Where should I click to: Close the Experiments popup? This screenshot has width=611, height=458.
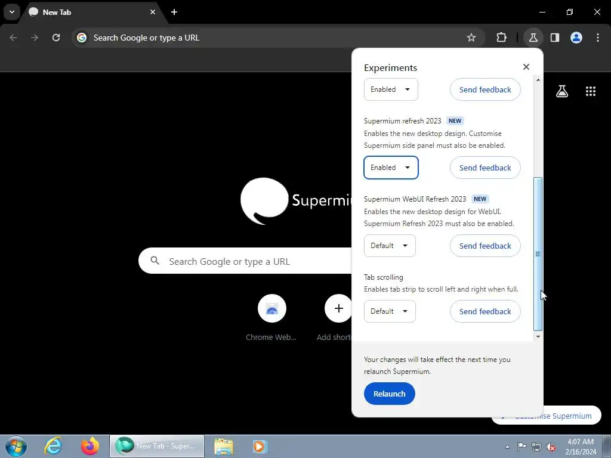(526, 67)
